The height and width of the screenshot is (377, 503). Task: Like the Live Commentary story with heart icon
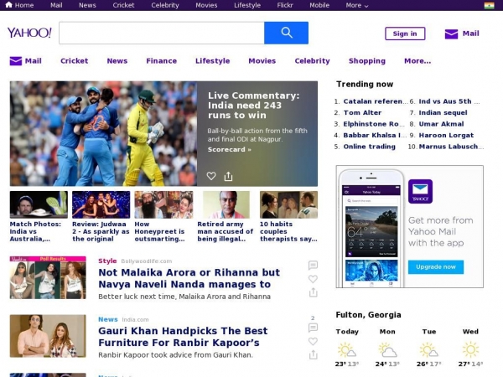click(x=211, y=176)
